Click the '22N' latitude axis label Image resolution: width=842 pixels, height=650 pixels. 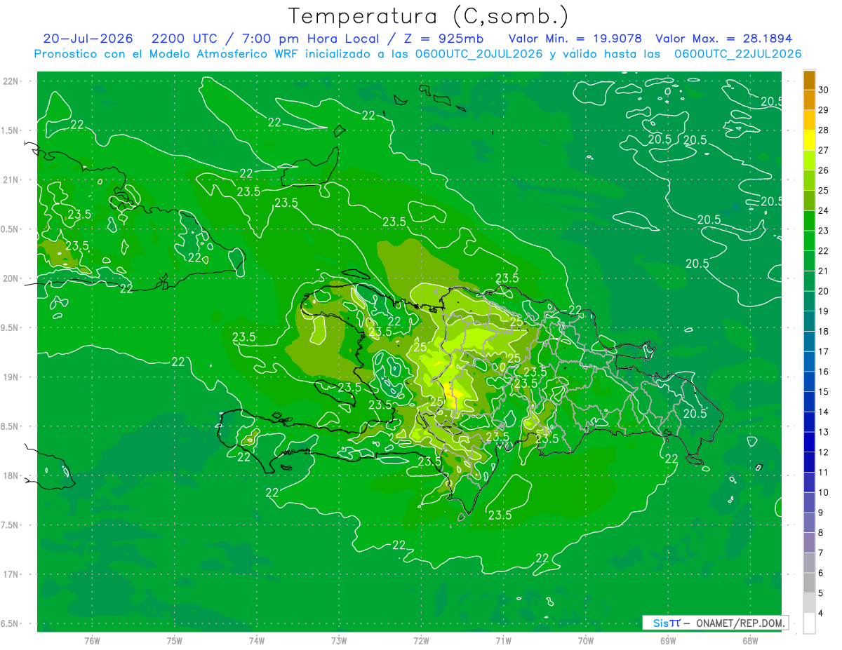click(10, 81)
